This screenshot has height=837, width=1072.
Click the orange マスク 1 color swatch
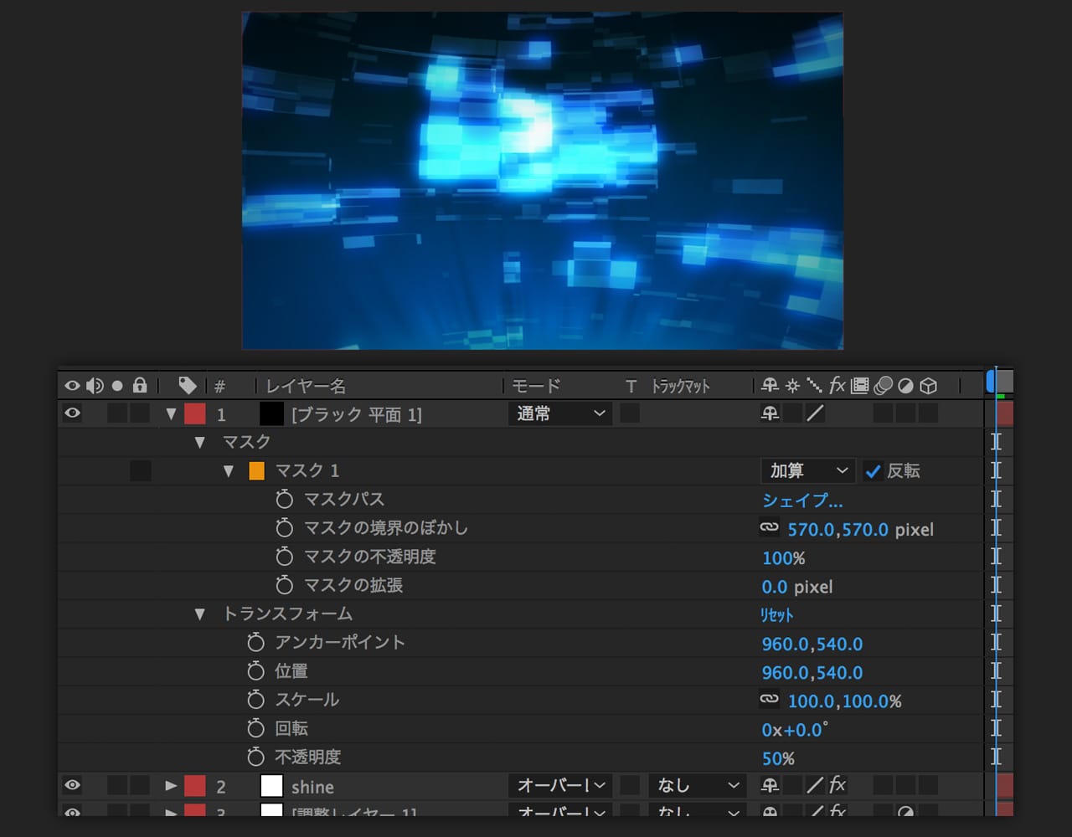[x=257, y=471]
